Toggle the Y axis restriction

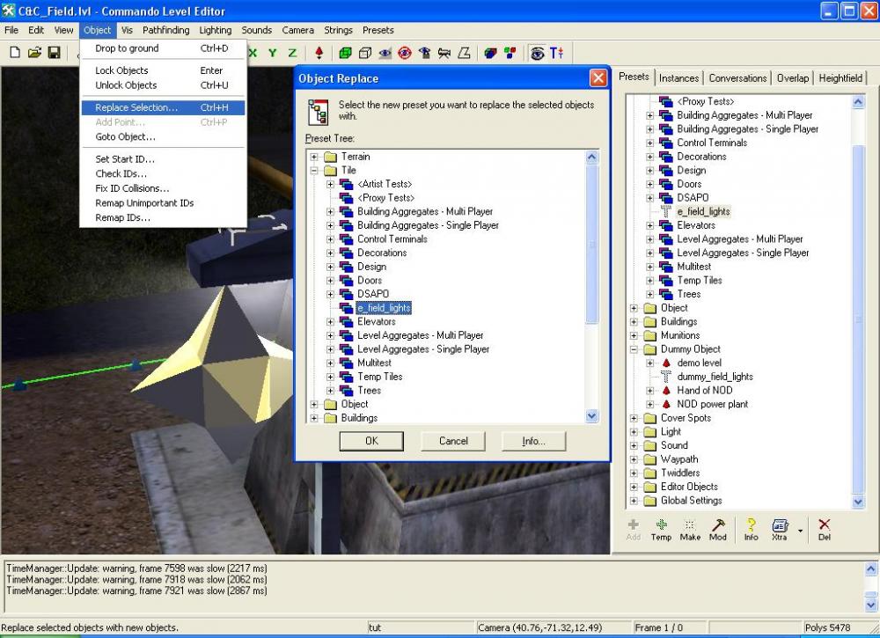click(x=273, y=53)
